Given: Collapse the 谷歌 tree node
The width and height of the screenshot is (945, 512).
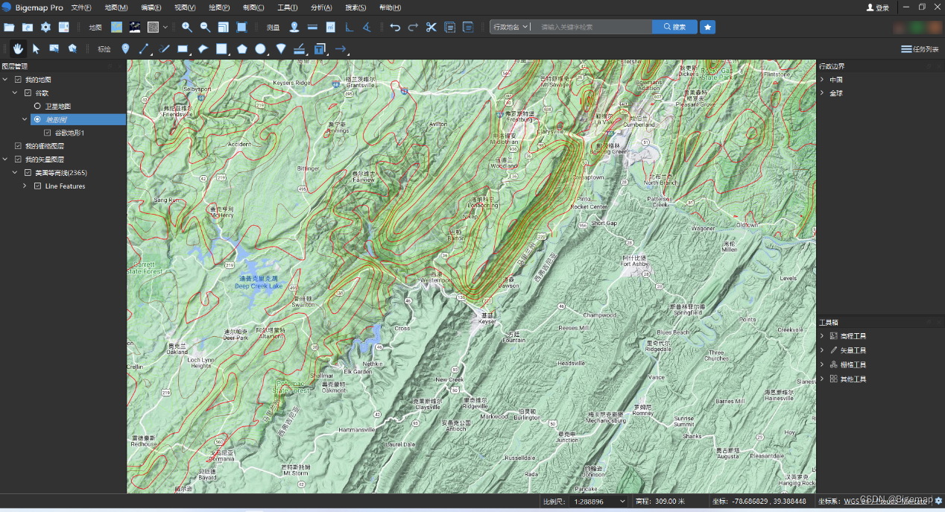Looking at the screenshot, I should [x=15, y=93].
